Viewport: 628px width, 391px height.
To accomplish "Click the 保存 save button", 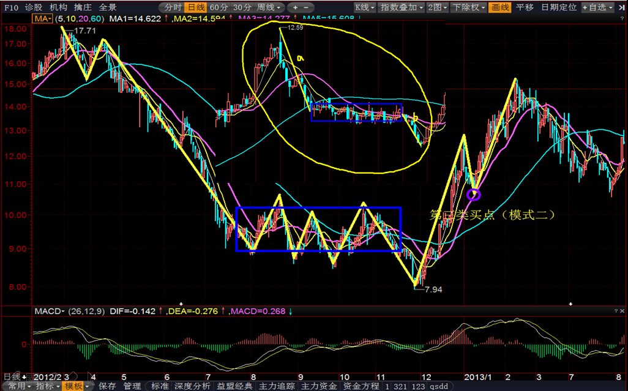I will tap(107, 386).
